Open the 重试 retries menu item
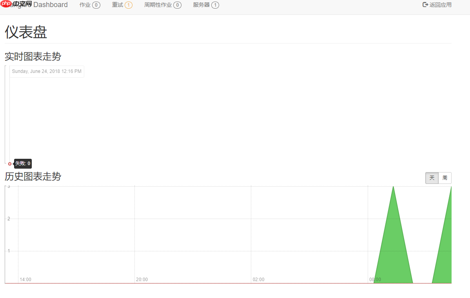 tap(122, 5)
